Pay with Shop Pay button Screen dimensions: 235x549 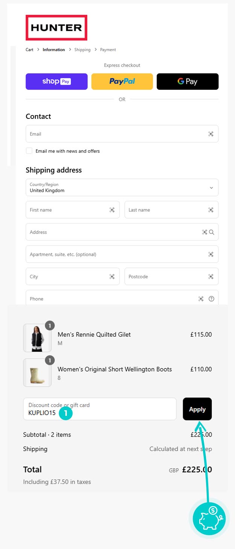pyautogui.click(x=56, y=82)
